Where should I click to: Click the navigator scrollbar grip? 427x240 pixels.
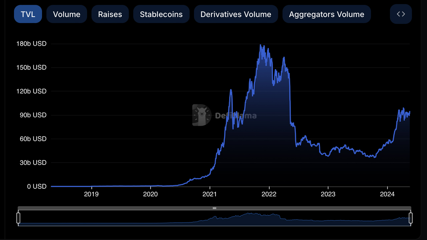[x=214, y=208]
